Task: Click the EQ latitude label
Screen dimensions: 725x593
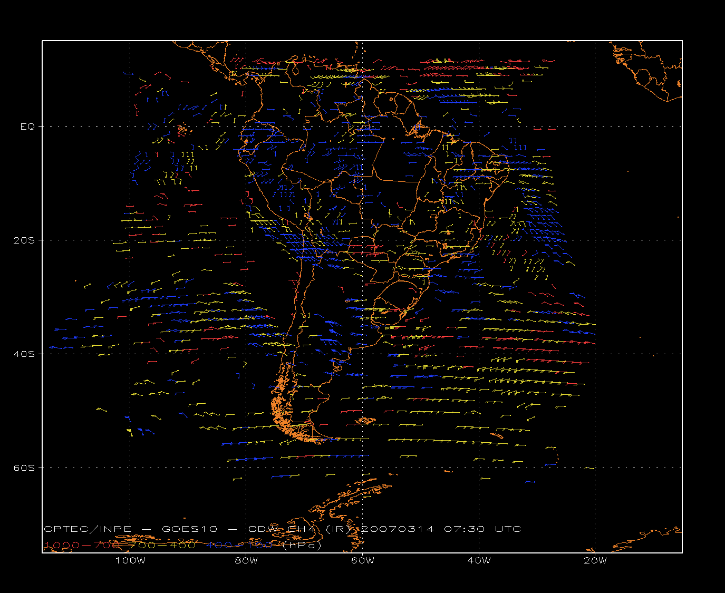Action: click(27, 127)
